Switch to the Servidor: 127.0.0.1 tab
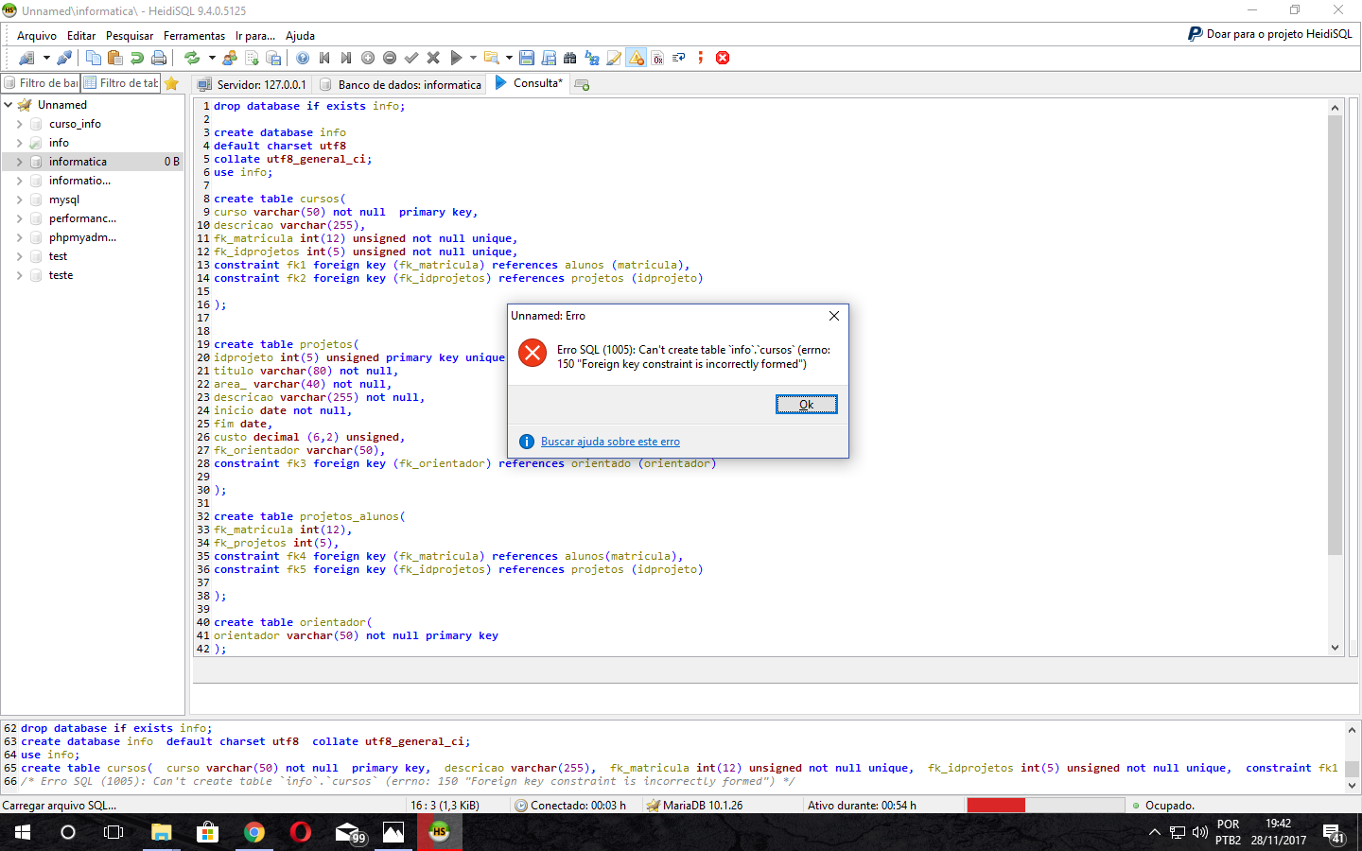This screenshot has width=1362, height=851. click(252, 84)
